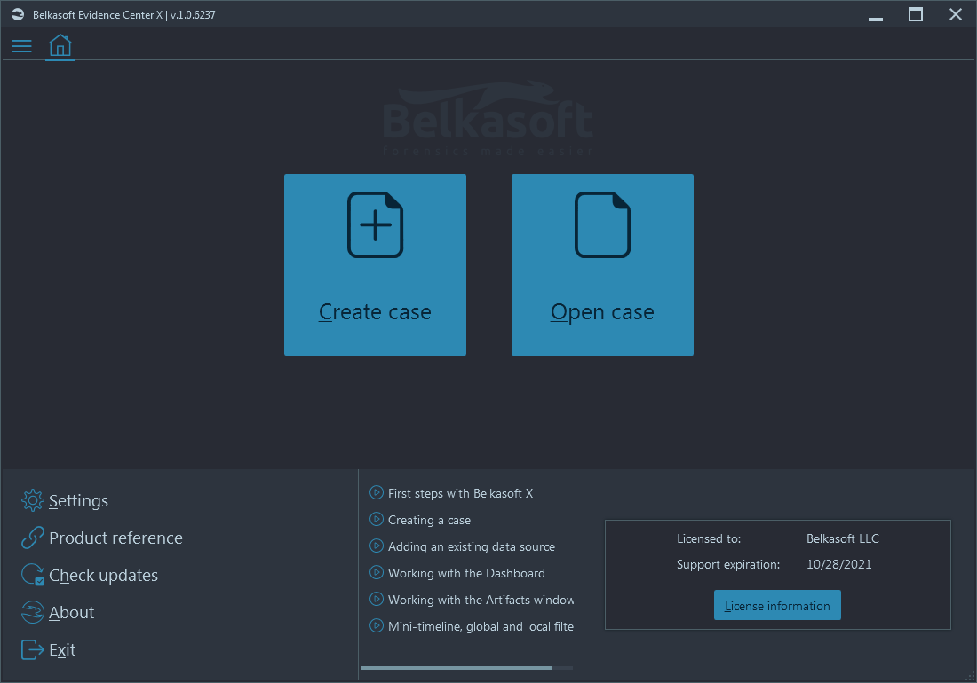Open the About link
977x683 pixels.
(x=72, y=613)
